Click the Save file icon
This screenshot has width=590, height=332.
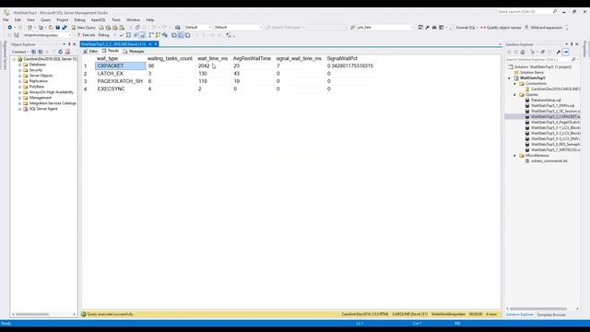tap(57, 28)
